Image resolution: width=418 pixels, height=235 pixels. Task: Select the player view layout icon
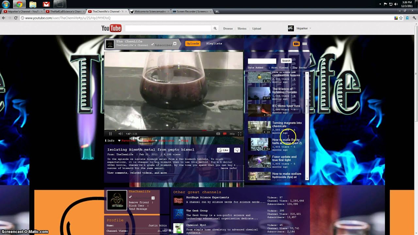click(x=296, y=44)
